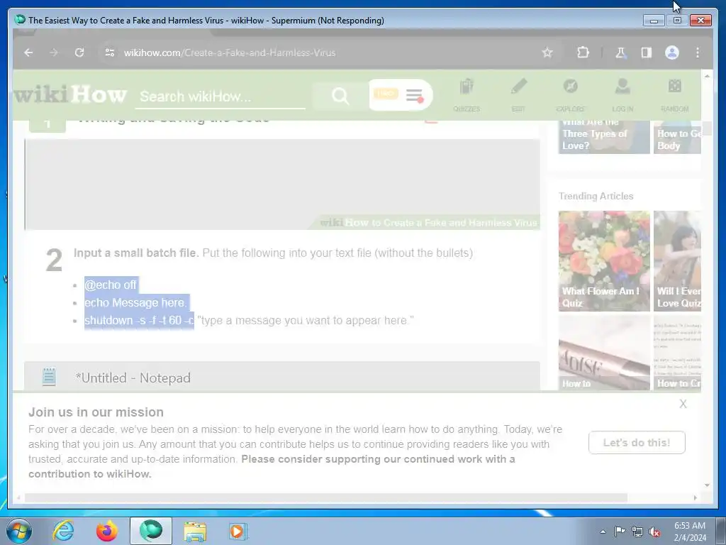
Task: Go back with the browser back arrow
Action: (28, 53)
